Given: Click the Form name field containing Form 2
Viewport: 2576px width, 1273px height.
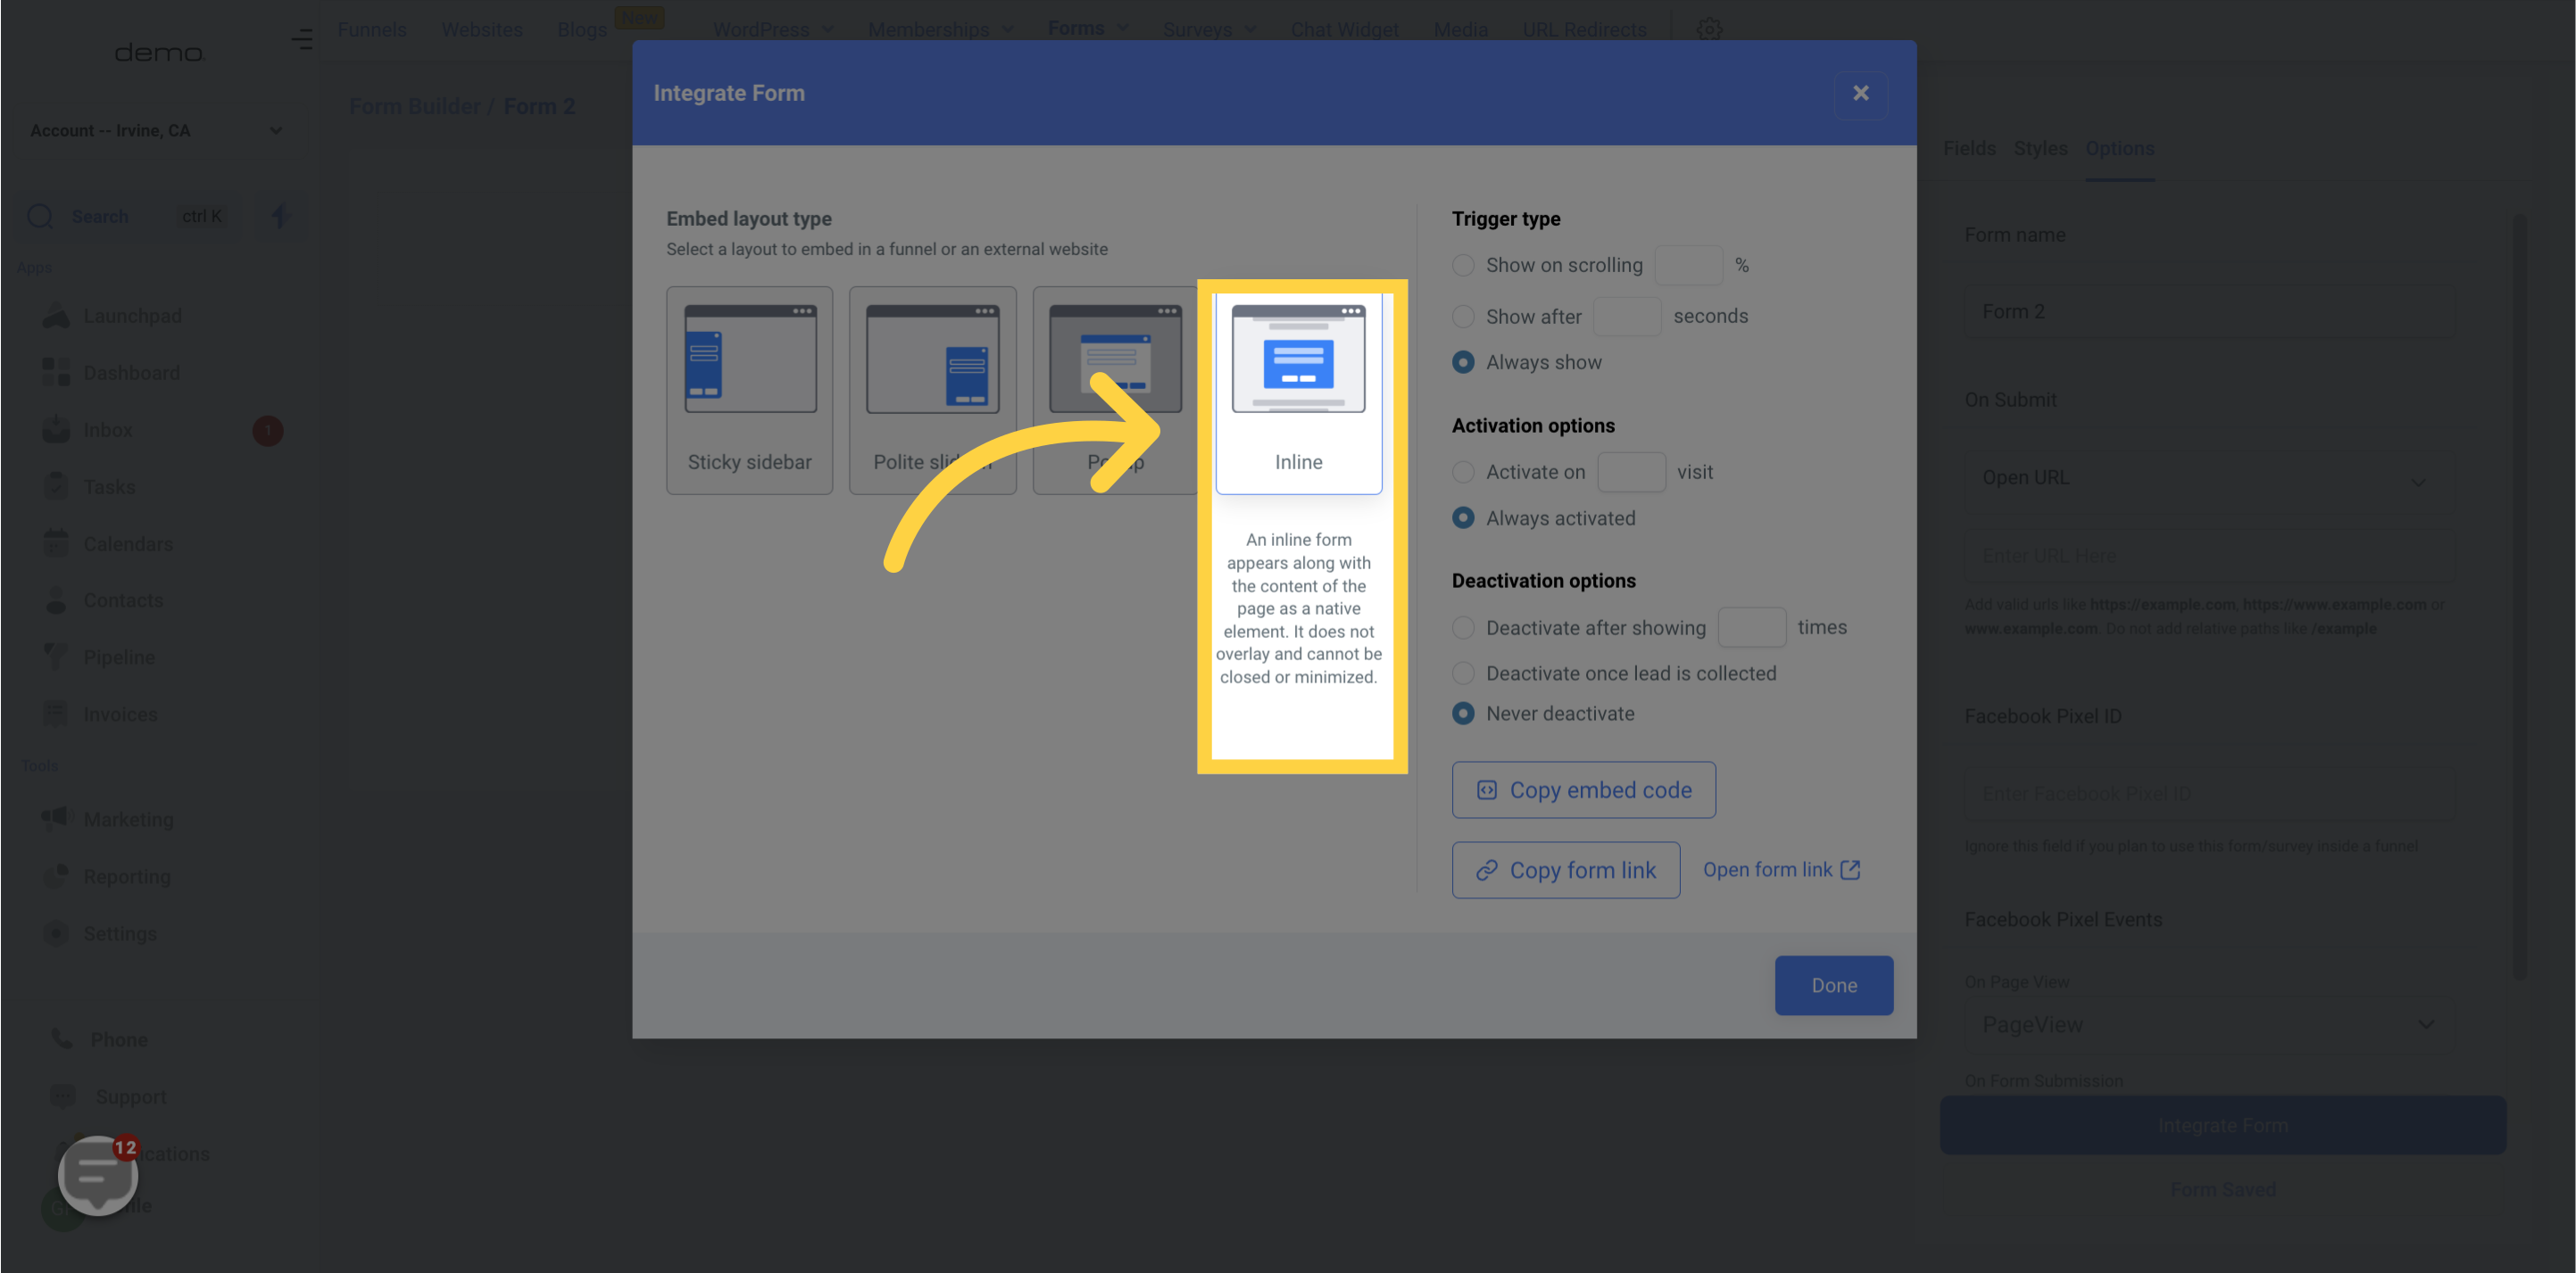Looking at the screenshot, I should click(x=2209, y=313).
